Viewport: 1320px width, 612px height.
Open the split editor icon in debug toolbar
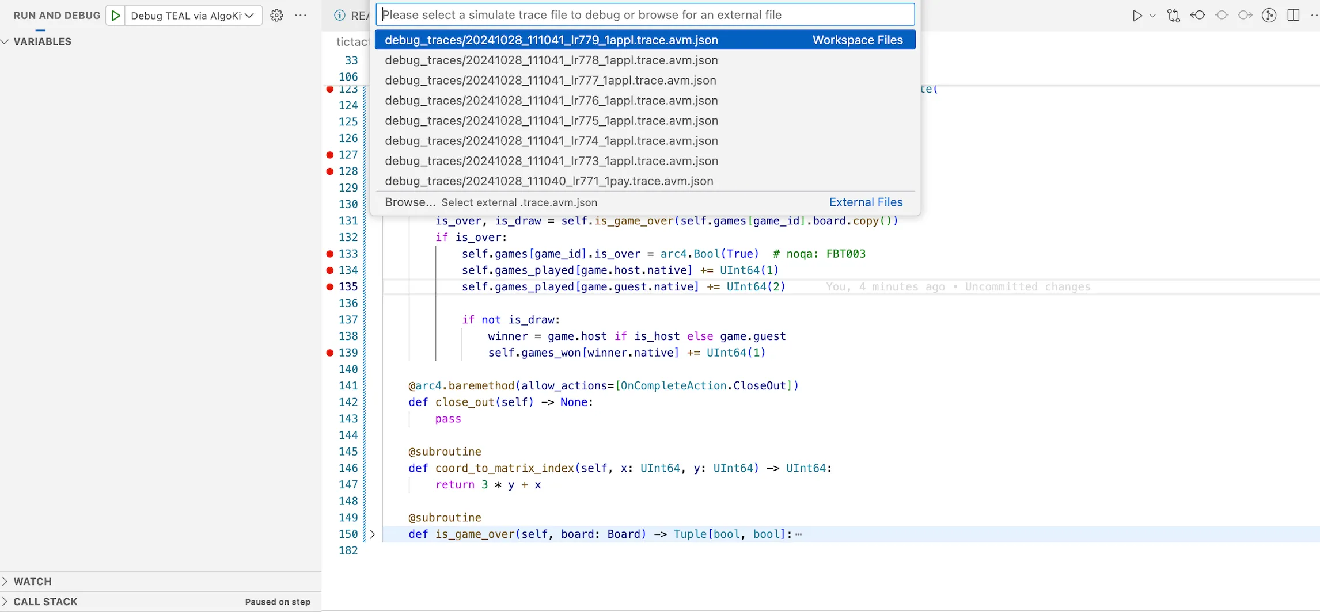click(x=1294, y=15)
